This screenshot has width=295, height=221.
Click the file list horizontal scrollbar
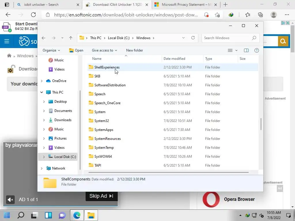pos(168,172)
